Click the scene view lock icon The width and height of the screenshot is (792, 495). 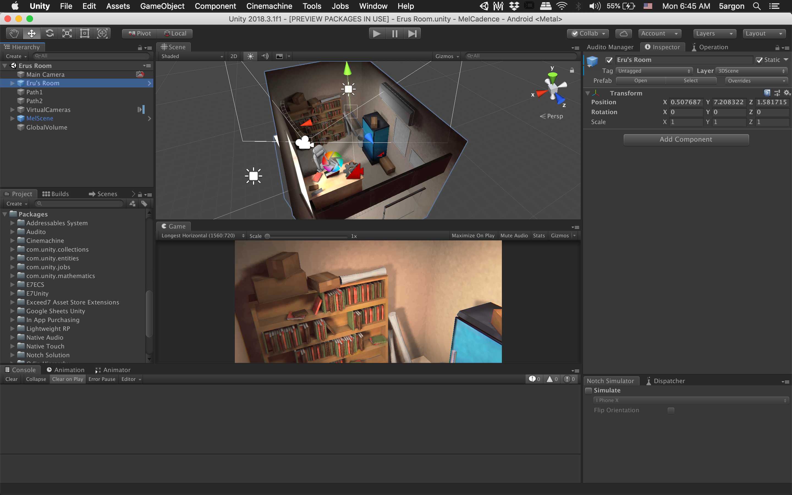pos(572,70)
